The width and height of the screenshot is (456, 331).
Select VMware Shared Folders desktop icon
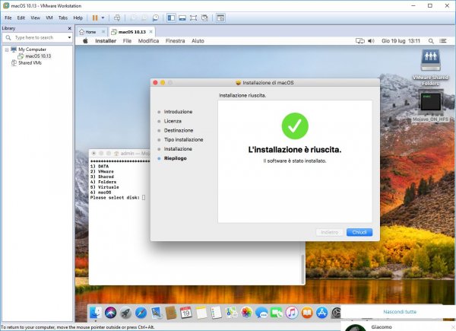[430, 68]
